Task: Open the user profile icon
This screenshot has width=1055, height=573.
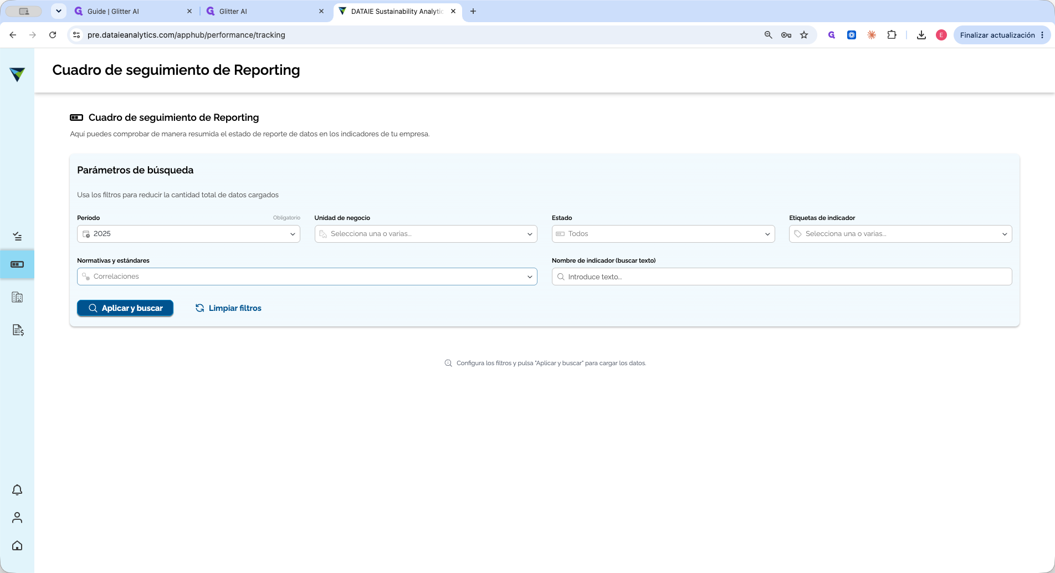Action: 17,518
